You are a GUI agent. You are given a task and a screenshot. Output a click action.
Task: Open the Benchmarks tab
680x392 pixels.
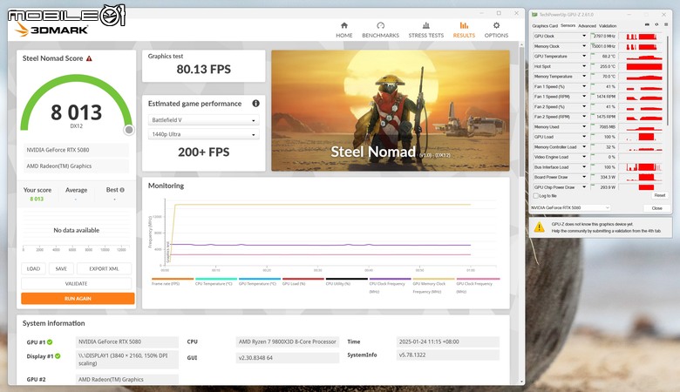tap(380, 30)
